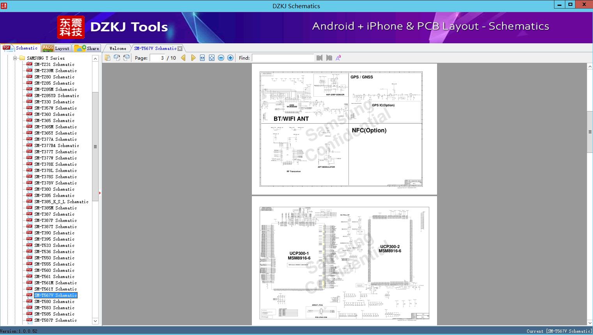Open SM-T378K Schematic
This screenshot has width=593, height=335.
click(55, 164)
